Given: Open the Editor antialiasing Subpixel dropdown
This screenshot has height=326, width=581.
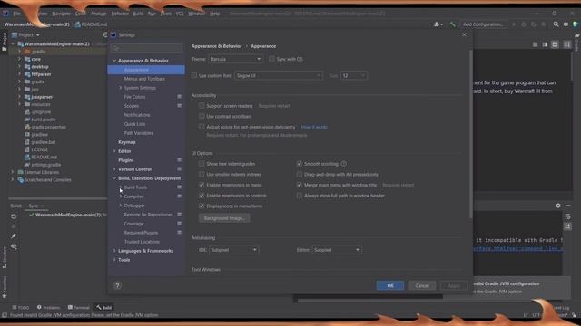Looking at the screenshot, I should pos(337,250).
